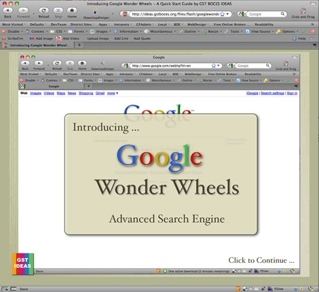Image resolution: width=319 pixels, height=292 pixels.
Task: Open the Search settings link
Action: [x=272, y=93]
